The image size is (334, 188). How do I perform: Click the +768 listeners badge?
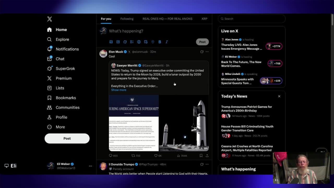(275, 63)
